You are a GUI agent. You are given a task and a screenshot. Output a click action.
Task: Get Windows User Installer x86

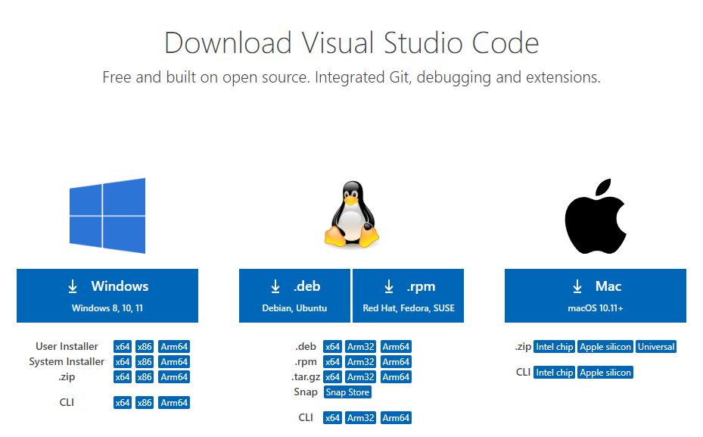point(145,347)
